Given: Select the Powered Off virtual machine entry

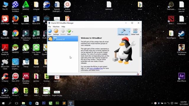Looking at the screenshot, I should 63,39.
